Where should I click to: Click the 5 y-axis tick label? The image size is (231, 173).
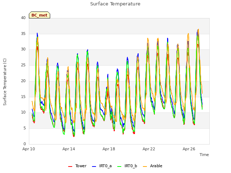pyautogui.click(x=25, y=128)
